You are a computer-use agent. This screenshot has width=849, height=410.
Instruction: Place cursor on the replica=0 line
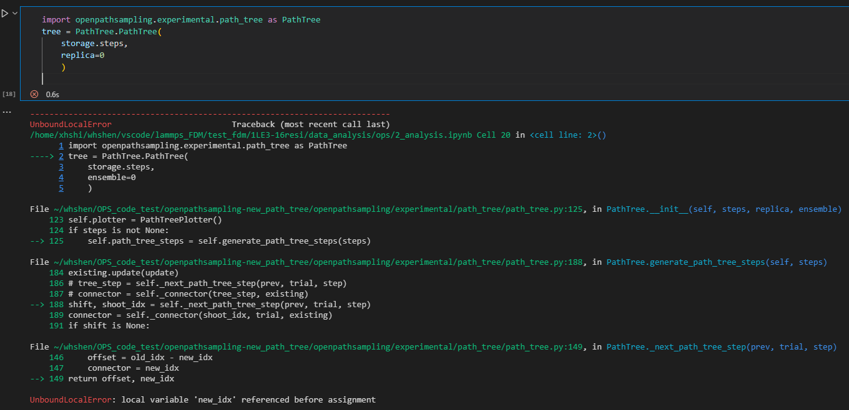click(x=83, y=55)
